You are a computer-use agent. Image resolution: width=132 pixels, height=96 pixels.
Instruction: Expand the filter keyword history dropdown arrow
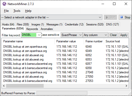pos(39,35)
